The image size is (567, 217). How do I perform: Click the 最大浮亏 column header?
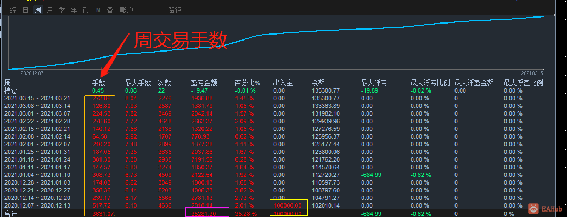[374, 83]
